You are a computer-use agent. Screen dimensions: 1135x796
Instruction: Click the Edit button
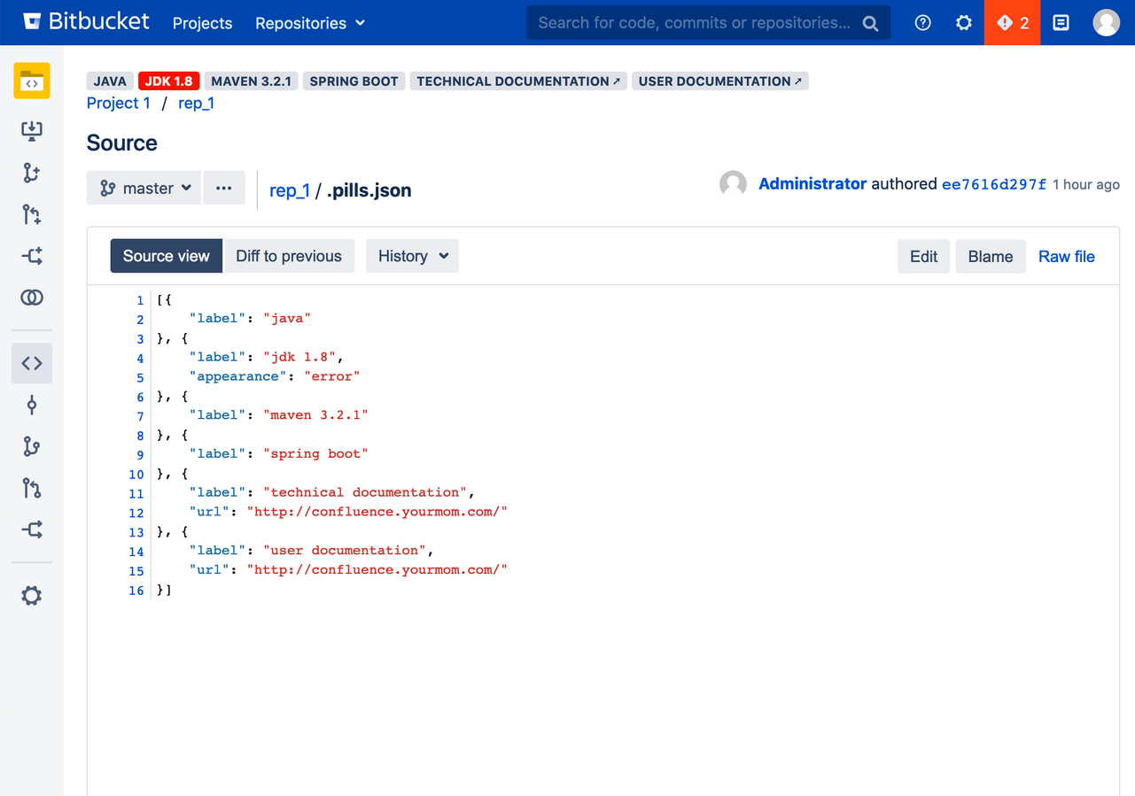point(923,257)
